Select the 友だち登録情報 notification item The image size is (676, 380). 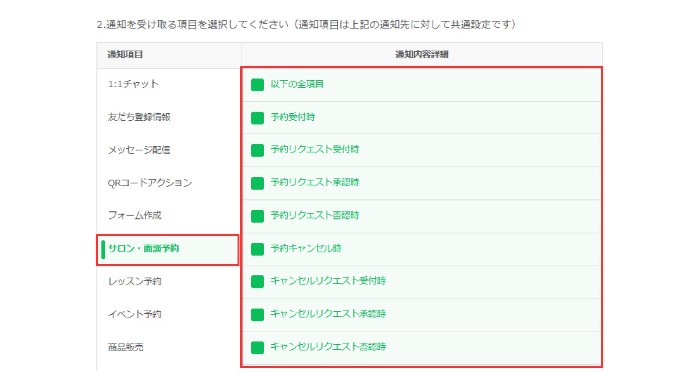point(139,117)
